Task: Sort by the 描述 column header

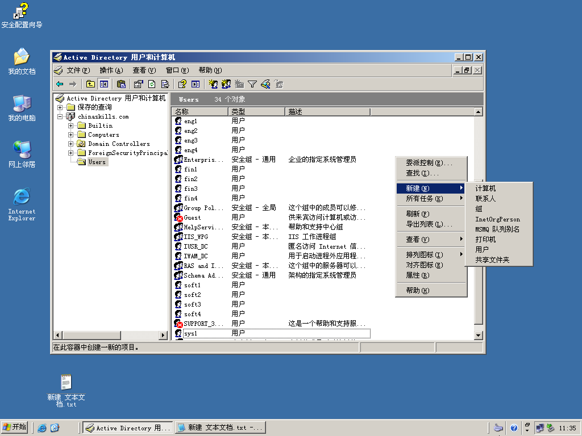Action: click(328, 112)
